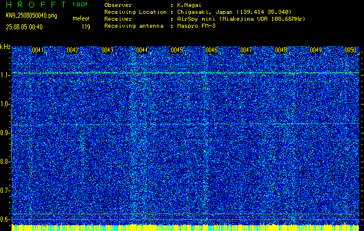Screen dimensions: 364x231
Task: Click the meteor count value 119
Action: coord(86,27)
